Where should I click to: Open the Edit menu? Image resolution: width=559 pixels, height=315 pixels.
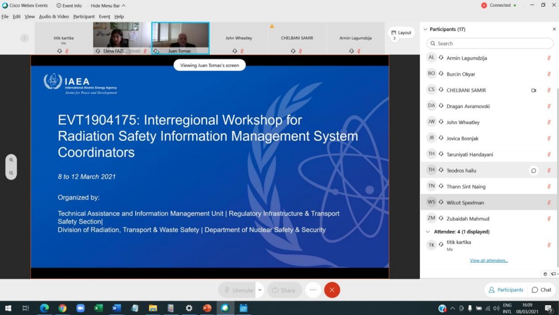point(17,17)
